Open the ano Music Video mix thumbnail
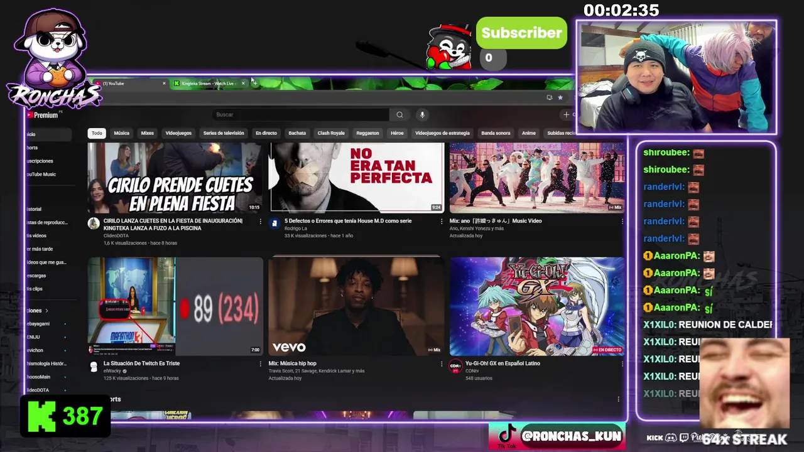804x452 pixels. [x=537, y=178]
